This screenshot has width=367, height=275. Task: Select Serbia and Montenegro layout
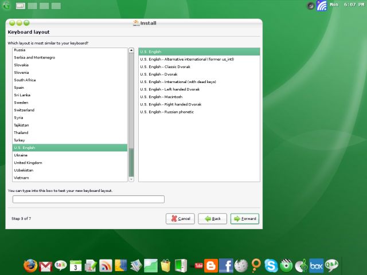click(70, 57)
